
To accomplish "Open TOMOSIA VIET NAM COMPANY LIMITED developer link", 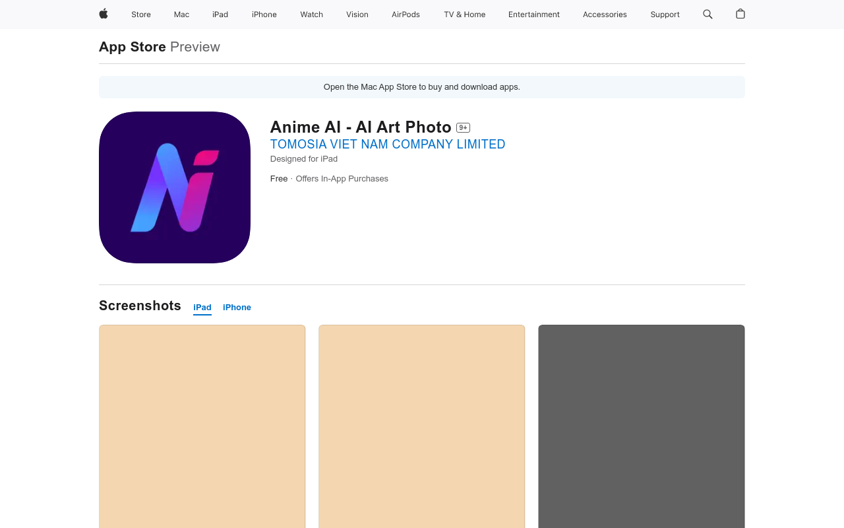I will (388, 144).
